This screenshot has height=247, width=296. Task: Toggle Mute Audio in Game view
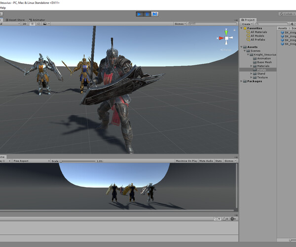[206, 161]
